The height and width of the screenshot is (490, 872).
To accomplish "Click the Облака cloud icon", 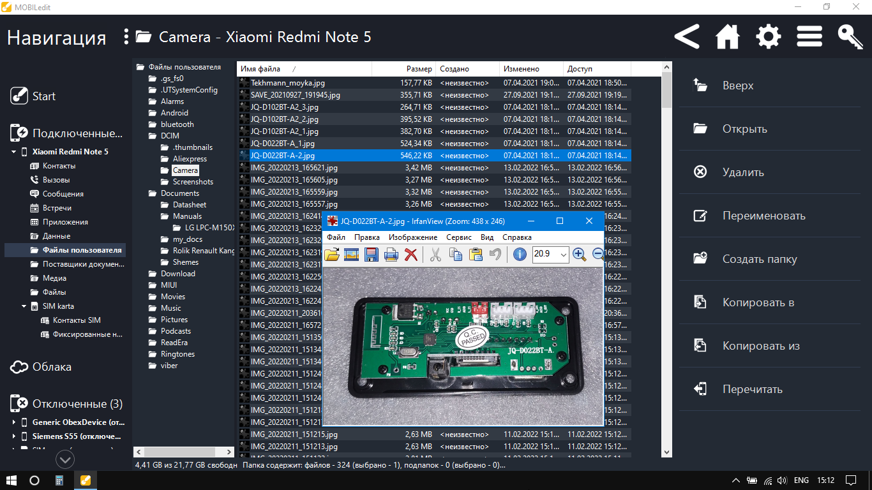I will point(19,367).
